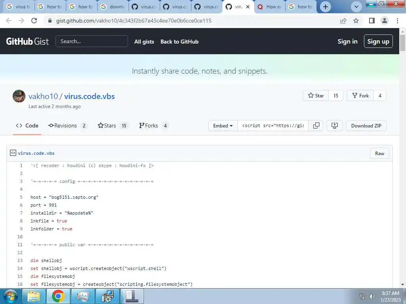406x304 pixels.
Task: Click the 'port = 991' code line
Action: (x=44, y=205)
